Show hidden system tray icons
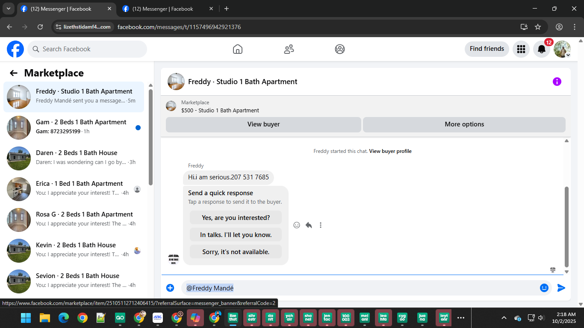The height and width of the screenshot is (328, 584). [504, 318]
